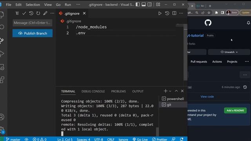
Task: Open Accounts icon in activity bar
Action: 2,117
